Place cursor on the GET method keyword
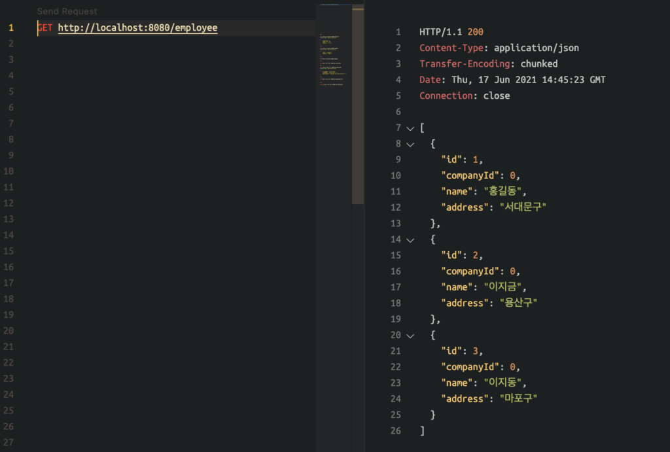The image size is (670, 452). [x=45, y=28]
